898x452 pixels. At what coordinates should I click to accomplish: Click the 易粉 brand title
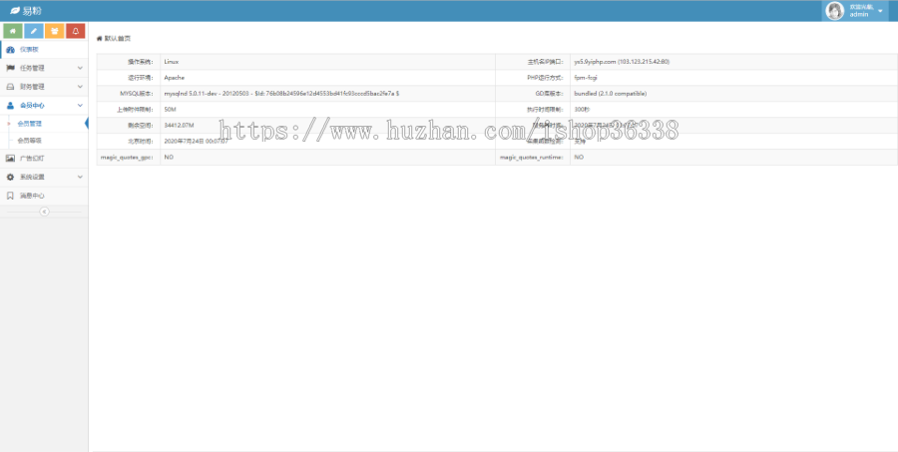32,11
